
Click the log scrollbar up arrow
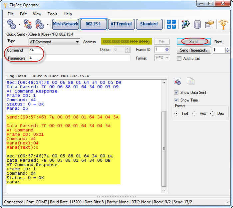pyautogui.click(x=164, y=83)
